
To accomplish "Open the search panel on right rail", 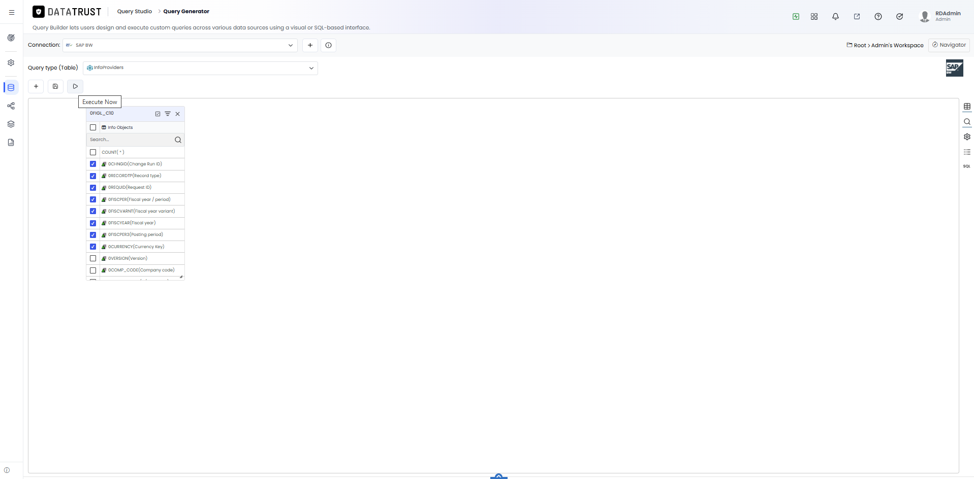I will [x=967, y=122].
